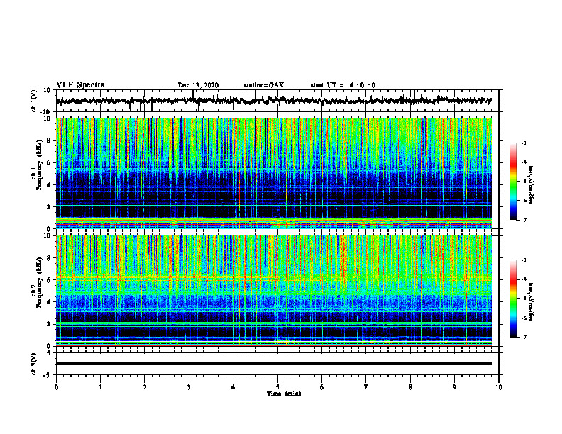Click time axis tick label "8"

pos(410,387)
